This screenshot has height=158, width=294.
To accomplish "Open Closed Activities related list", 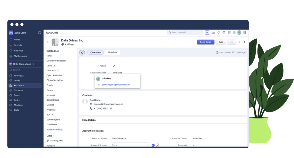I will 55,80.
